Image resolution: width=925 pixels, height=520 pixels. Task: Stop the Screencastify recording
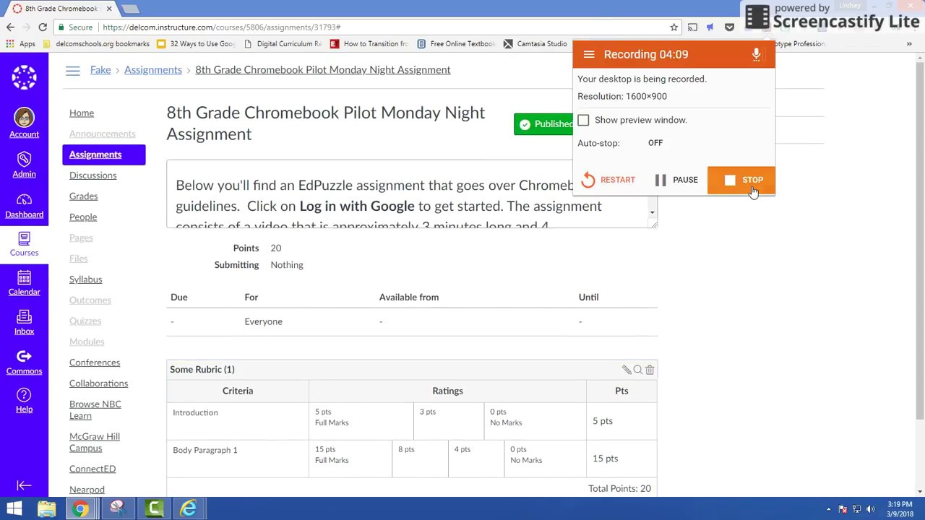click(741, 180)
